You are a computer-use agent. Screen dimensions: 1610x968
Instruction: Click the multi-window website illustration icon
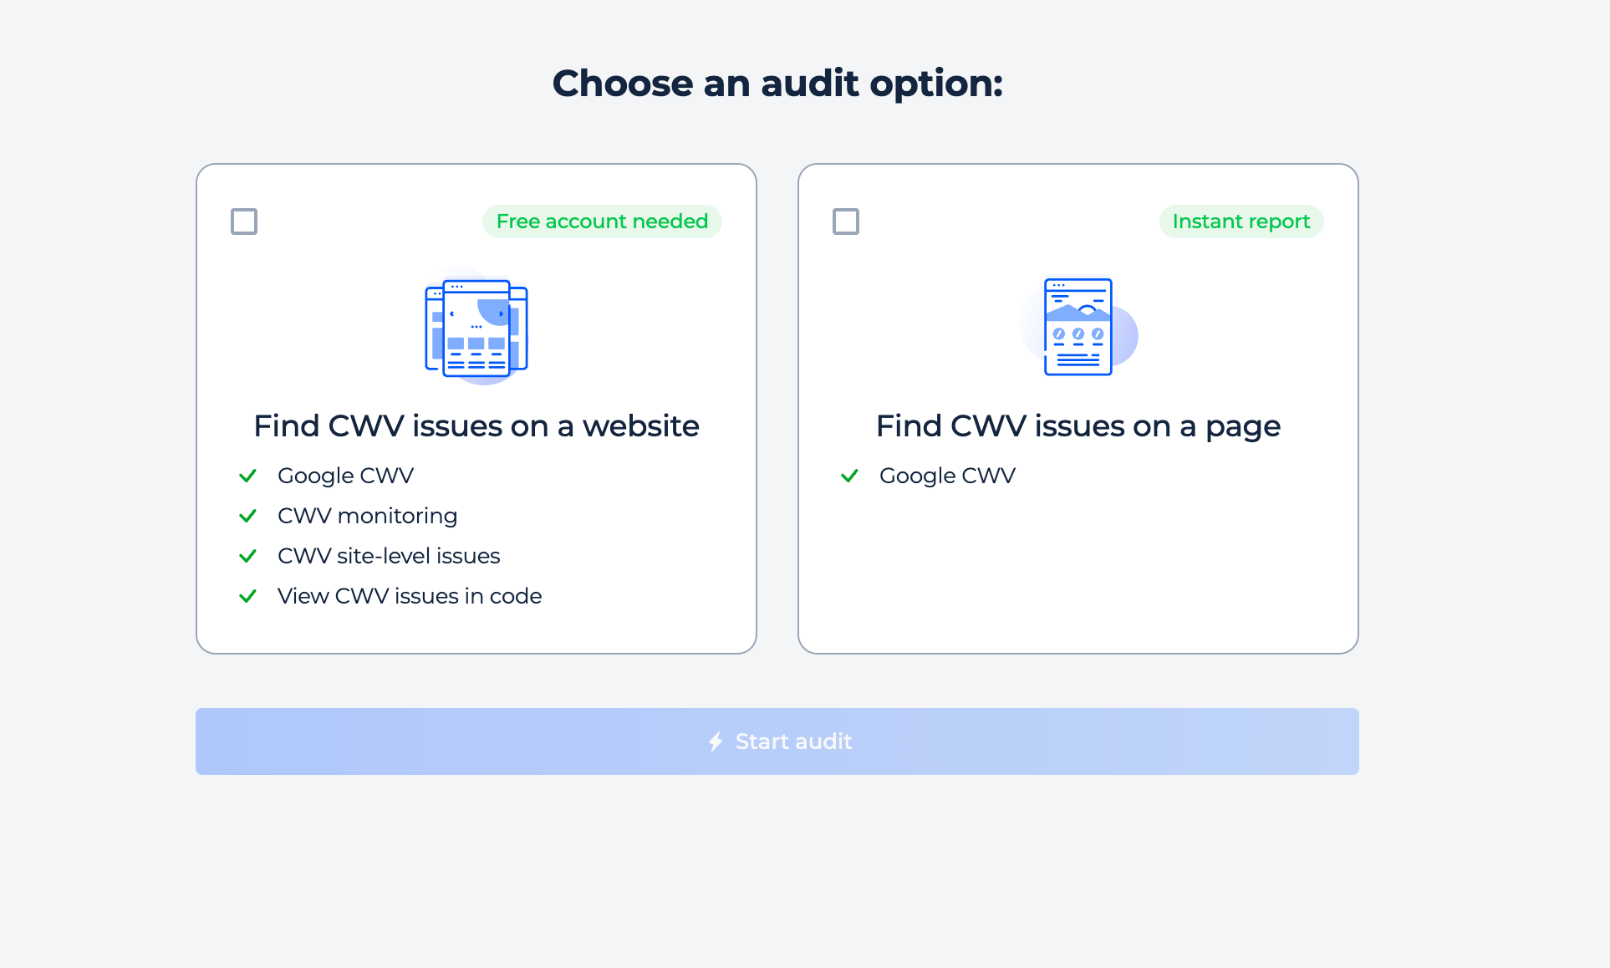[x=476, y=328]
